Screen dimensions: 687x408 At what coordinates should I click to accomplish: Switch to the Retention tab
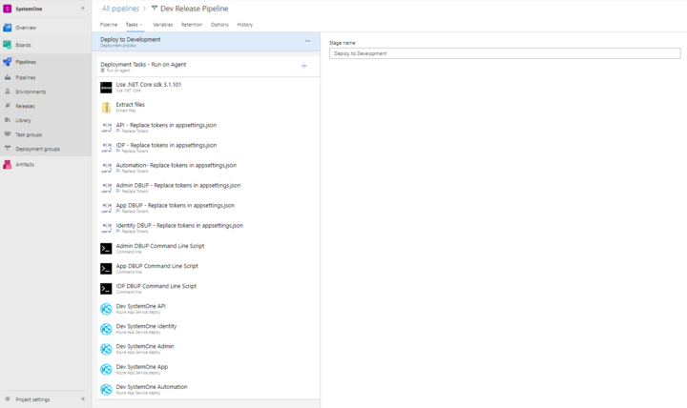pyautogui.click(x=191, y=25)
